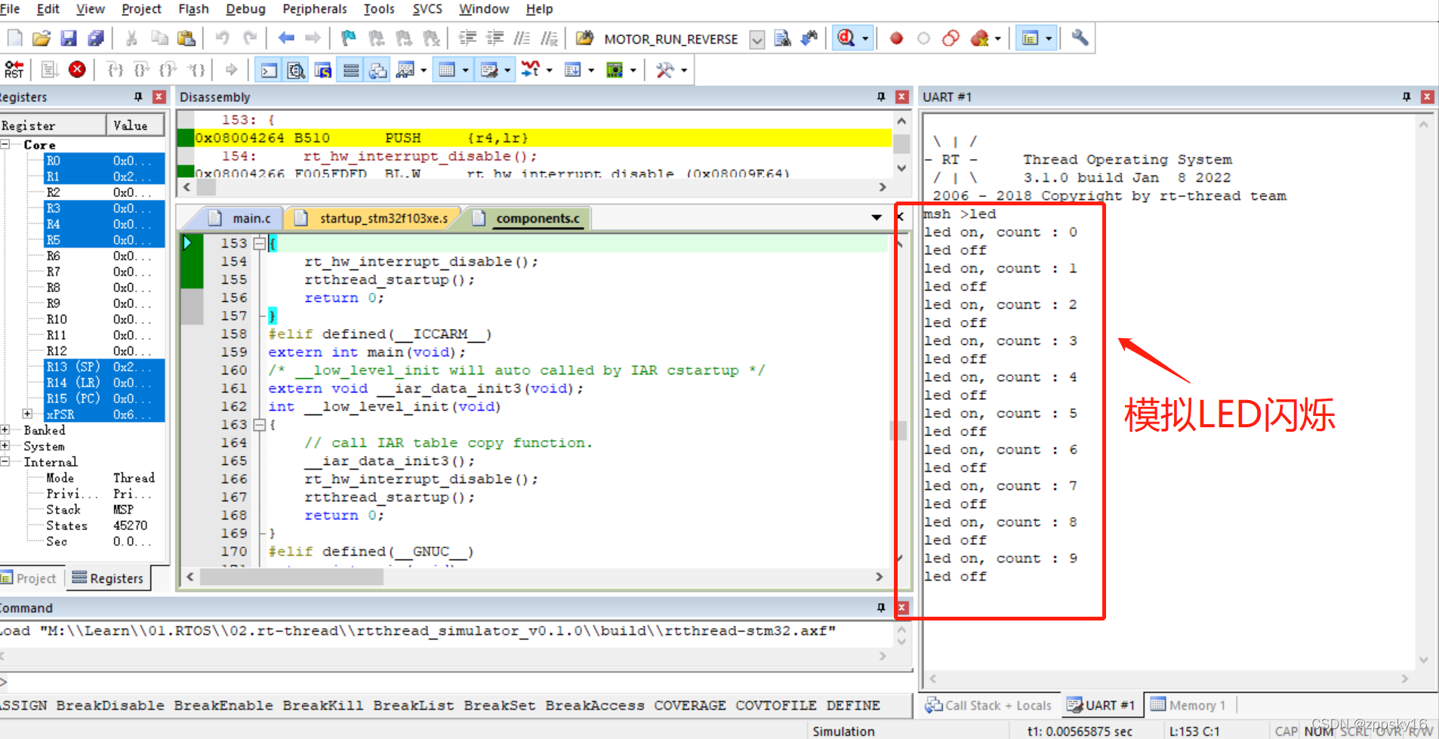Click the editor horizontal scrollbar thumb
Image resolution: width=1439 pixels, height=739 pixels.
click(292, 577)
